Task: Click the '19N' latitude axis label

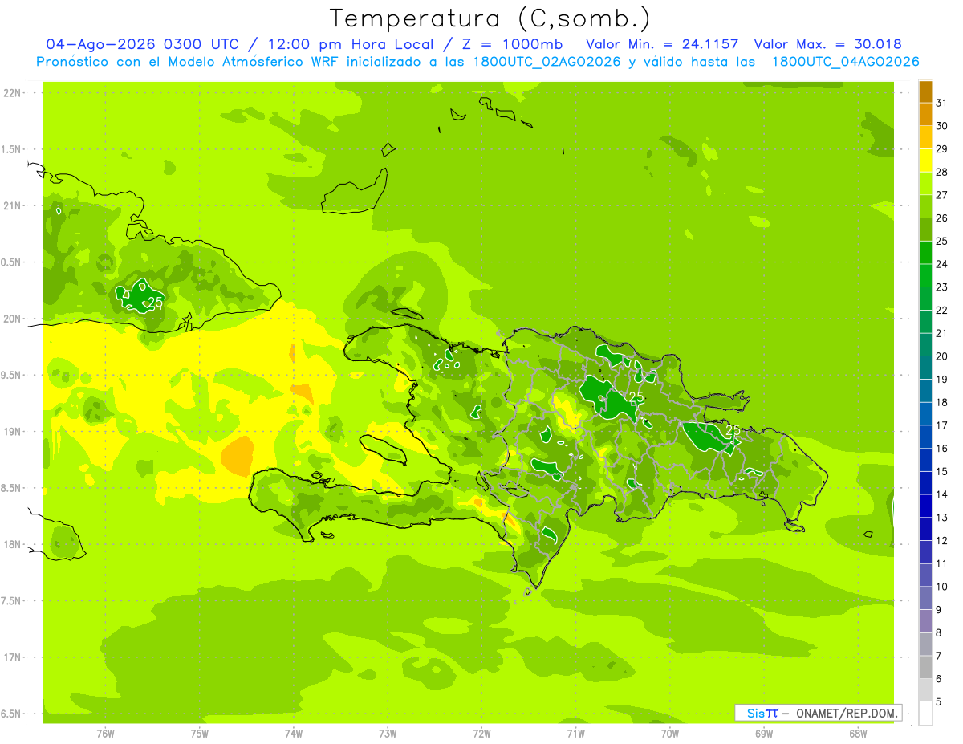Action: pos(12,432)
